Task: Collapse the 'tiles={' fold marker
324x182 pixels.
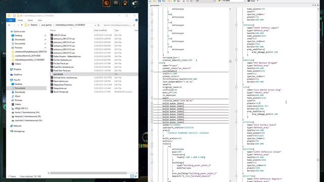Action: [152, 144]
